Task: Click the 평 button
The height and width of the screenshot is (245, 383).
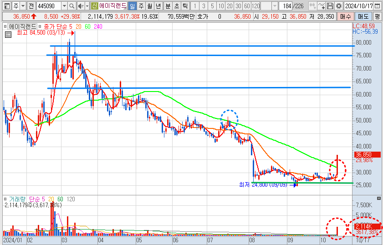Action: tap(378, 16)
